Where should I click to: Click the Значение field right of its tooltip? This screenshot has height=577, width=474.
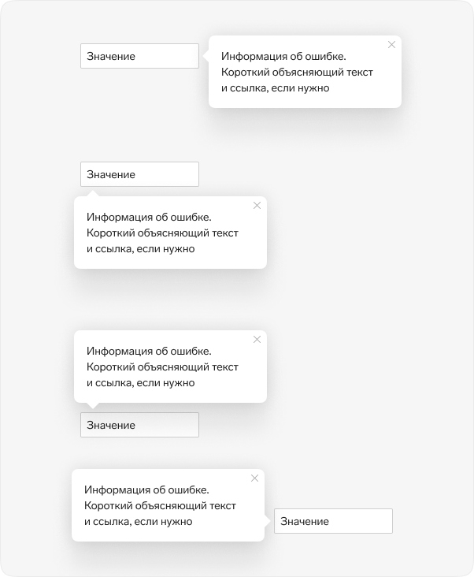coord(333,521)
